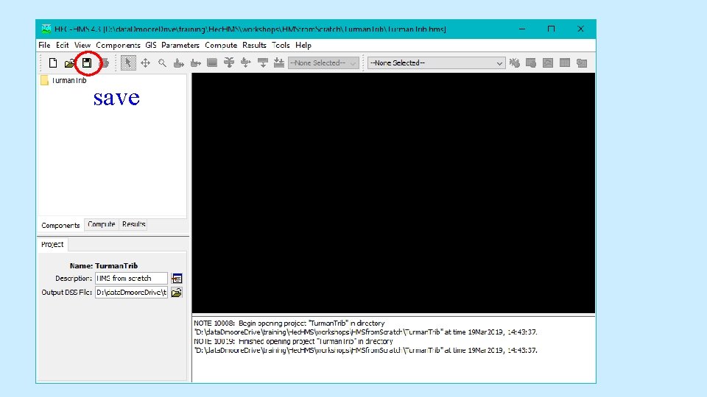The height and width of the screenshot is (397, 707).
Task: Open the GIS menu
Action: point(150,45)
